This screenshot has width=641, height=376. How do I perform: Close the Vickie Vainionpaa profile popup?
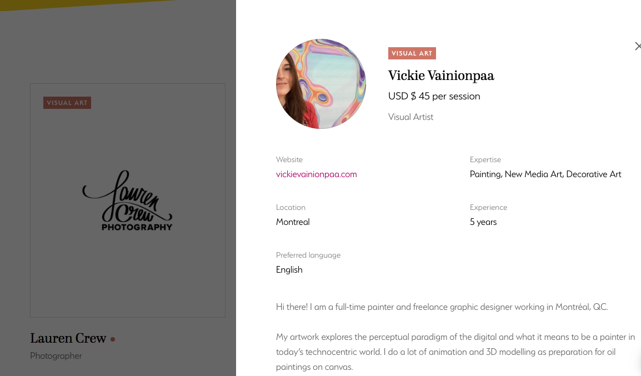pos(638,46)
